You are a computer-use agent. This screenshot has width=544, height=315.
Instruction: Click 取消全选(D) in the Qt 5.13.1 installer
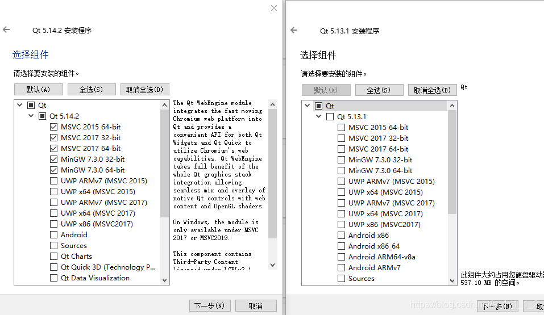(x=432, y=90)
